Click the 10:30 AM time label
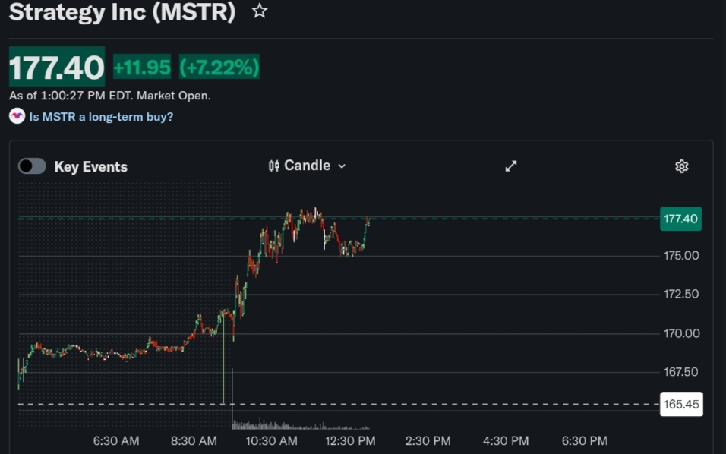 271,440
